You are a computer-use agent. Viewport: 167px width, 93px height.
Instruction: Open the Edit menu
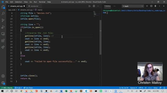tap(11, 2)
